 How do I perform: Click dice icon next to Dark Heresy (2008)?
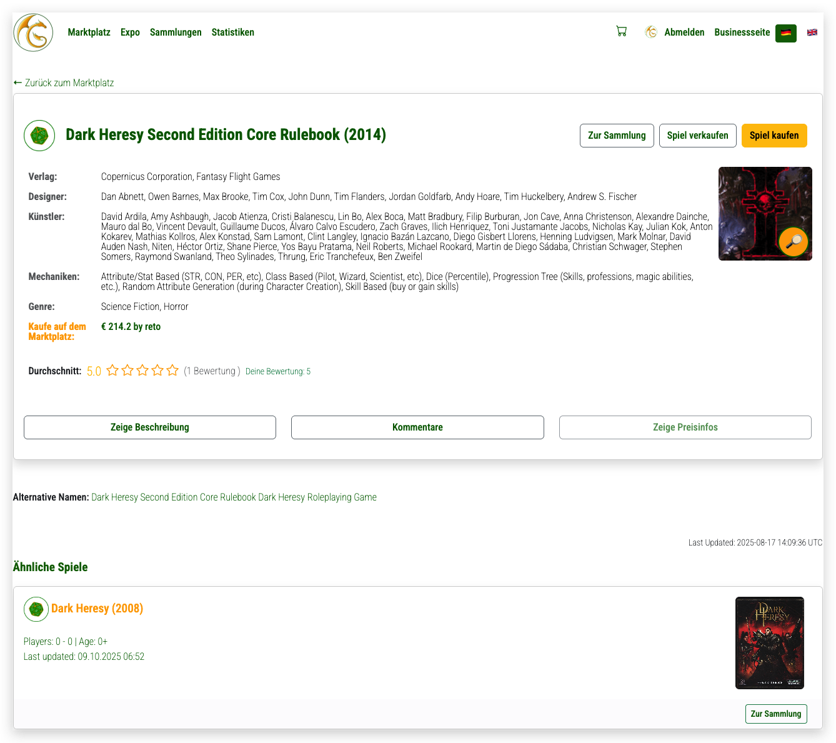point(36,609)
